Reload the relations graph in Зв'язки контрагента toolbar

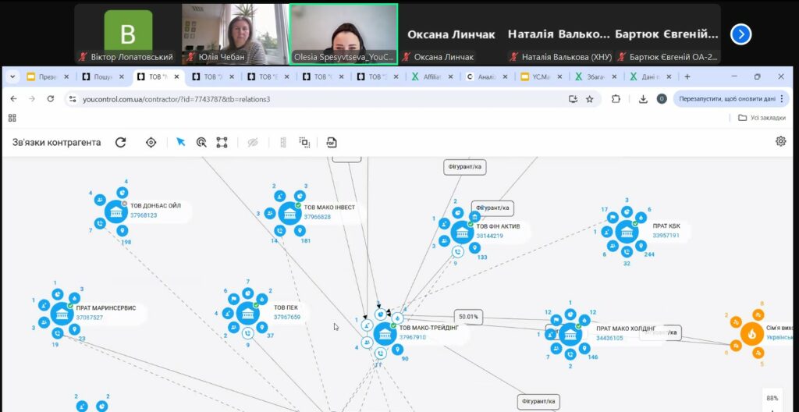[120, 142]
